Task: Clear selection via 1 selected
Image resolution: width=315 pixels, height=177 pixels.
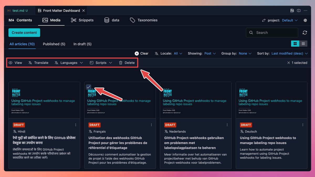Action: pos(297,63)
